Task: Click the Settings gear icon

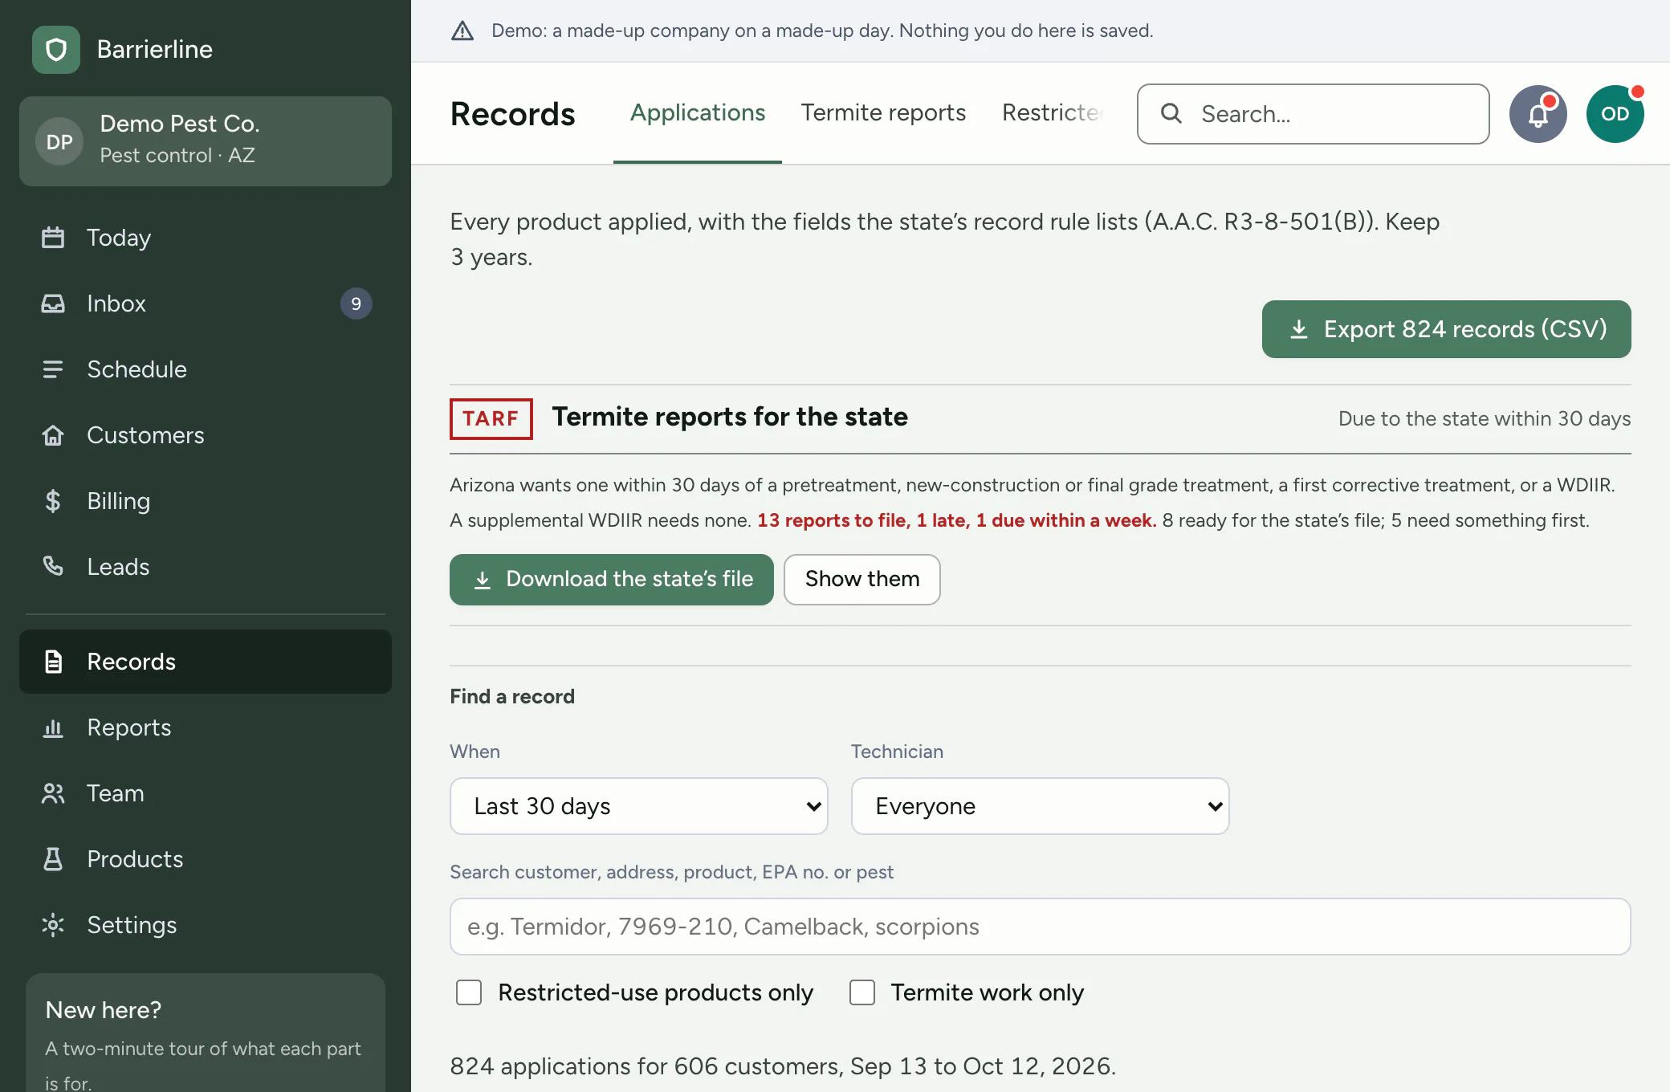Action: (53, 925)
